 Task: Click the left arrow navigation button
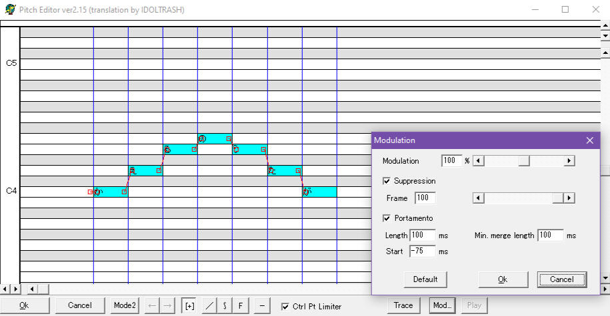[x=152, y=305]
